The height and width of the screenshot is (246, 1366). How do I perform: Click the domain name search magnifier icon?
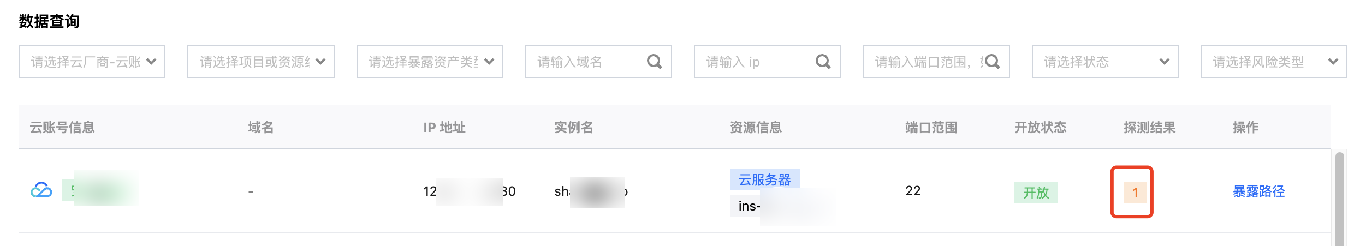(654, 62)
